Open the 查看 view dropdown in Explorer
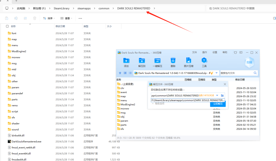The height and width of the screenshot is (161, 276). coord(66,18)
